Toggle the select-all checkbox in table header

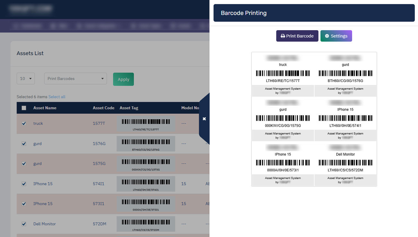[x=24, y=108]
